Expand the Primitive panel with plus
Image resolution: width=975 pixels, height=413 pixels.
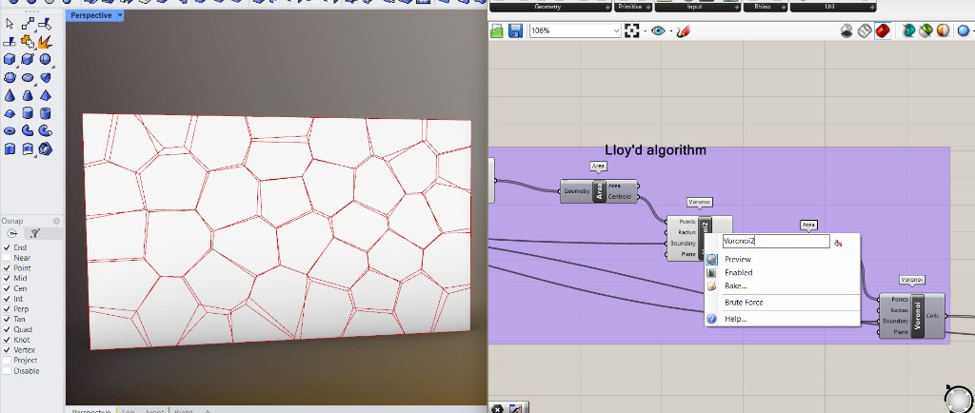tap(647, 8)
